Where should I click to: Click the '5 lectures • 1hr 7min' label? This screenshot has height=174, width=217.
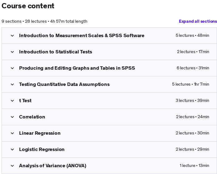click(191, 84)
